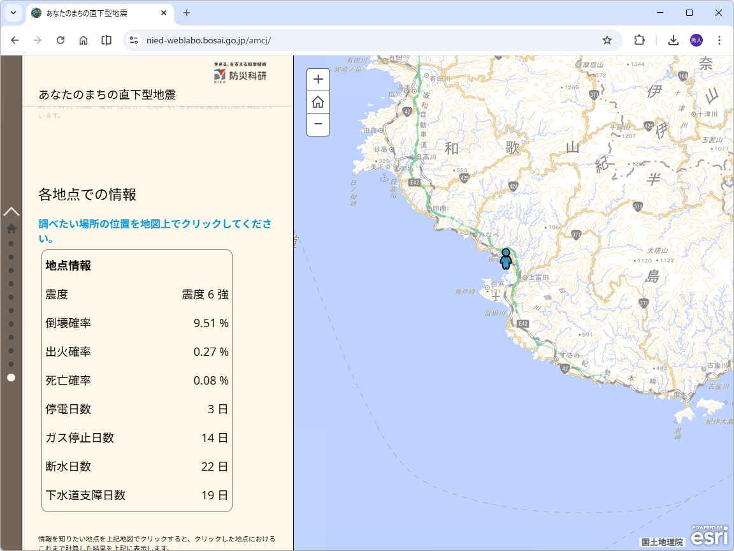The height and width of the screenshot is (551, 734).
Task: Click the home icon atop the sidebar dots
Action: click(x=11, y=227)
